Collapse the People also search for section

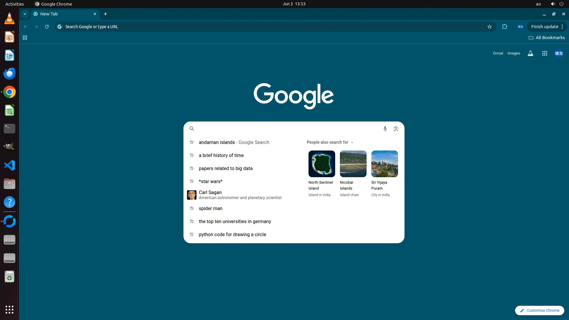pos(352,143)
